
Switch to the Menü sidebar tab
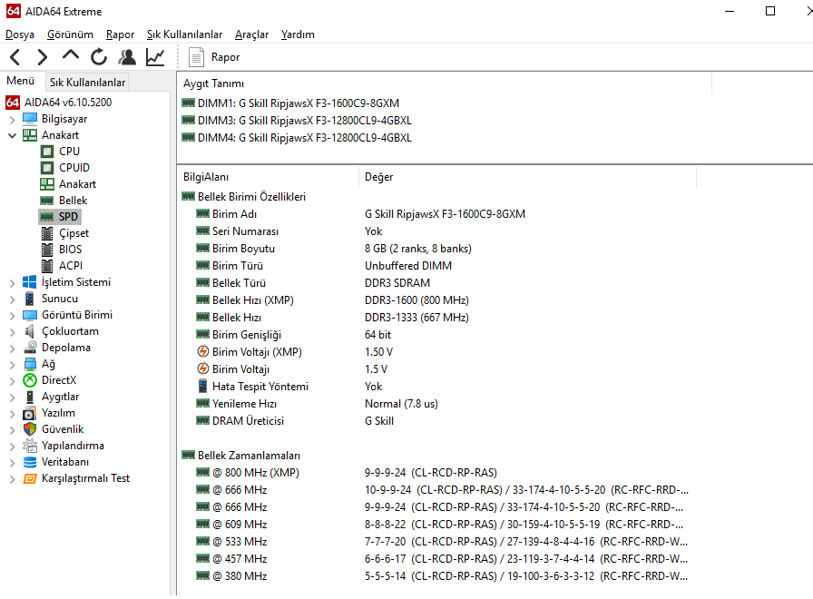(20, 81)
